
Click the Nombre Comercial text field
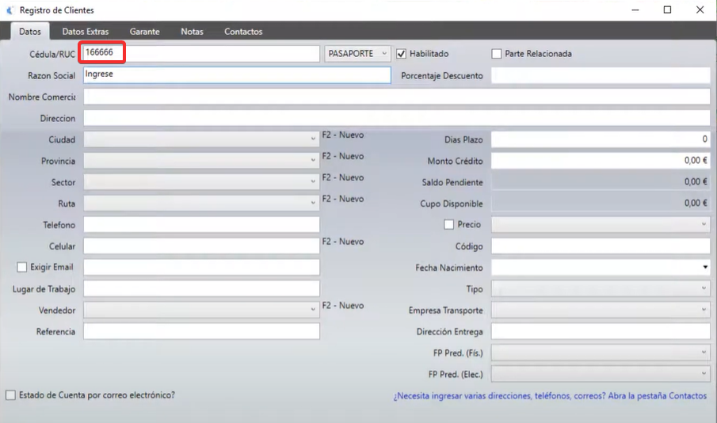[x=396, y=97]
